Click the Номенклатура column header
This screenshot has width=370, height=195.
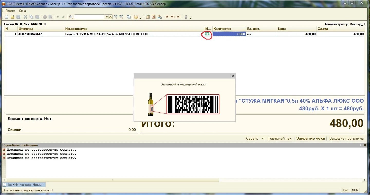tap(134, 29)
